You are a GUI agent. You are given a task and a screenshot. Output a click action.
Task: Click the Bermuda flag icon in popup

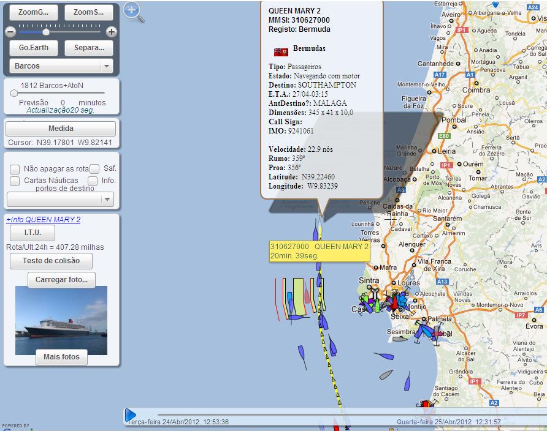pos(281,52)
